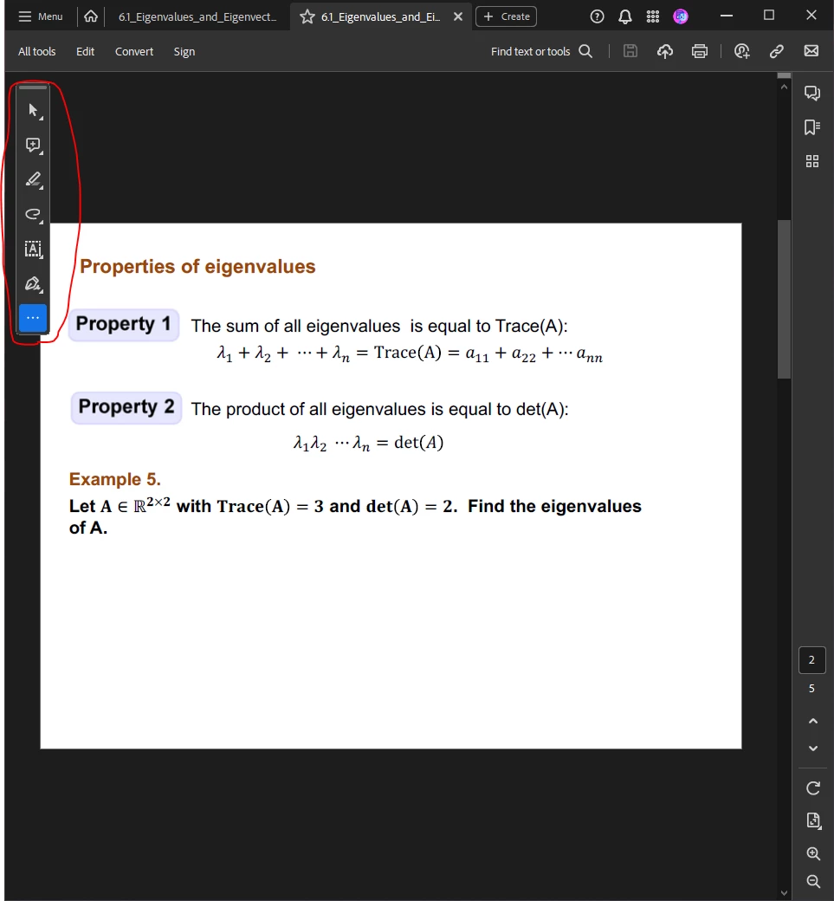Star the current document tab
Screen dimensions: 834x901
pos(307,16)
